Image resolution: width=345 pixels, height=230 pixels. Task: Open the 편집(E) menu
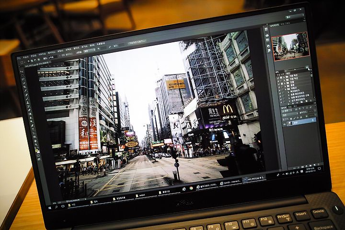tap(34, 56)
